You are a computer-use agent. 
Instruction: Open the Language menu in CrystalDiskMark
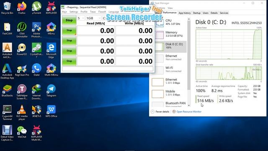click(x=113, y=12)
